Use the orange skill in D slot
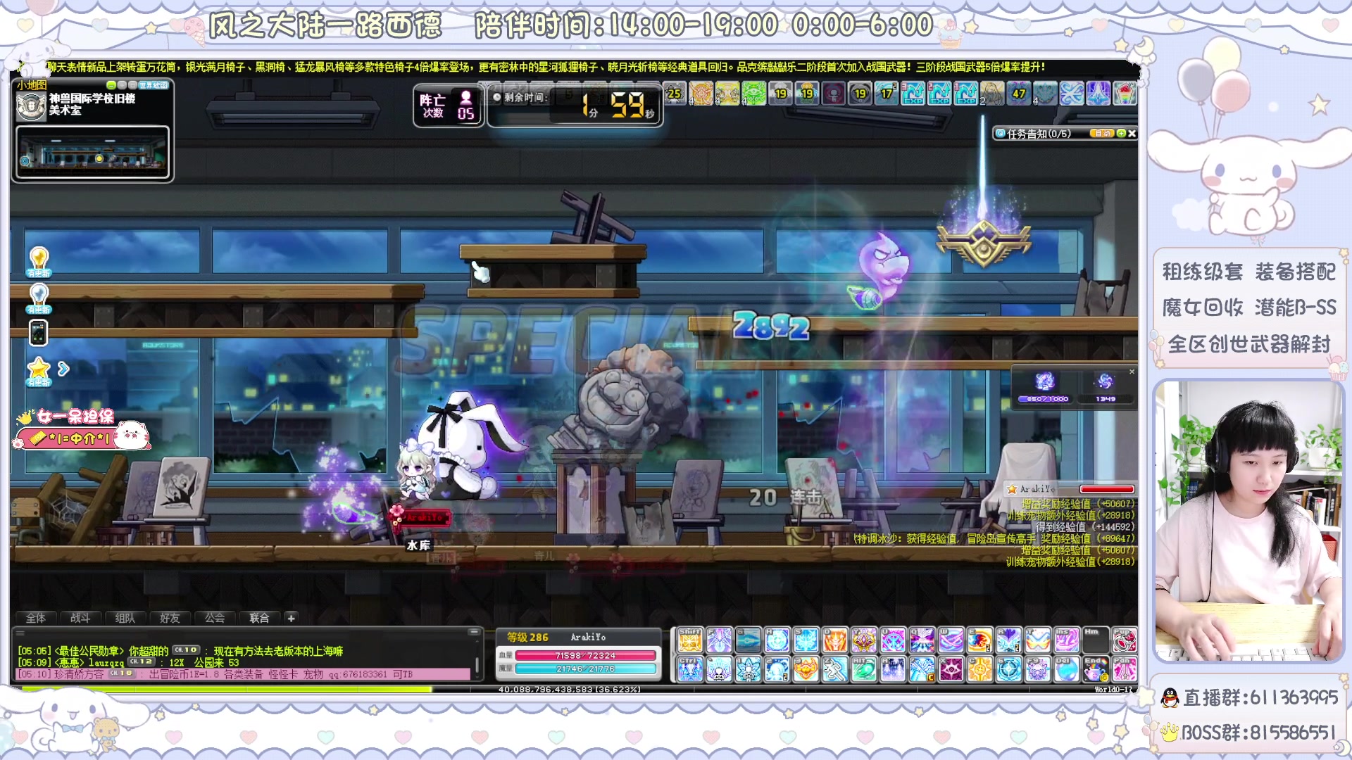The height and width of the screenshot is (760, 1352). pyautogui.click(x=834, y=640)
